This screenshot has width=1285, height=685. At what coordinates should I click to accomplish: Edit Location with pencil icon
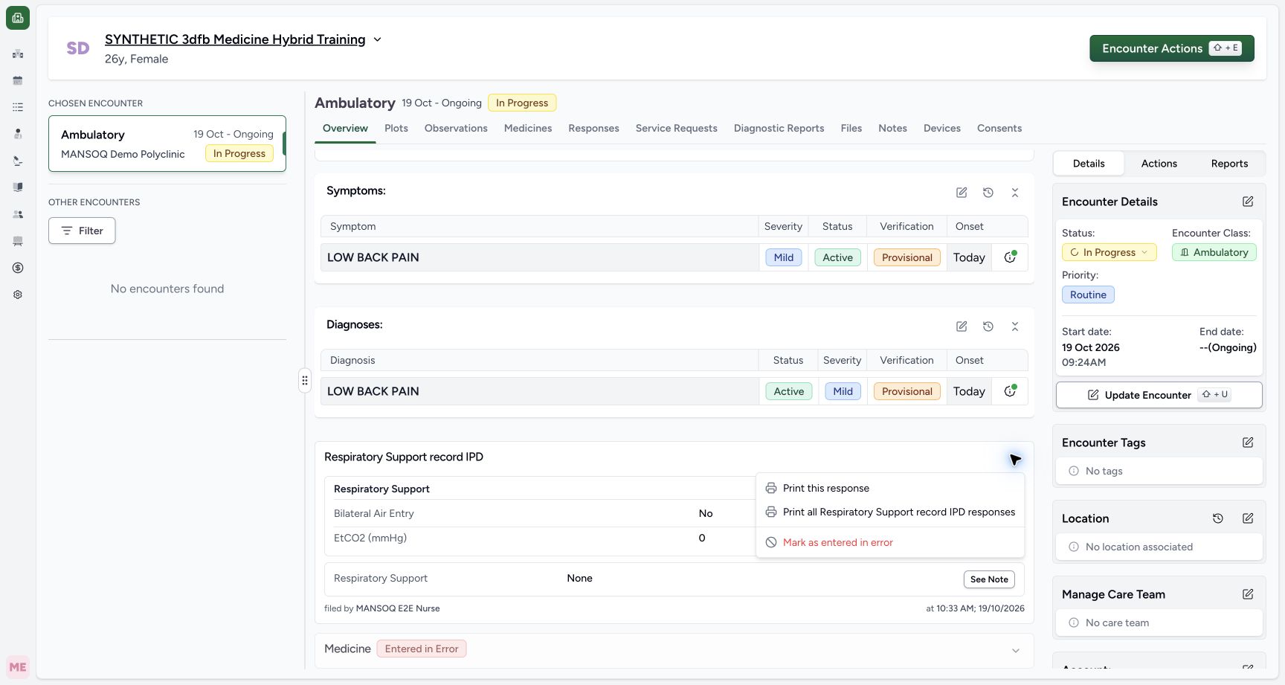(1248, 518)
